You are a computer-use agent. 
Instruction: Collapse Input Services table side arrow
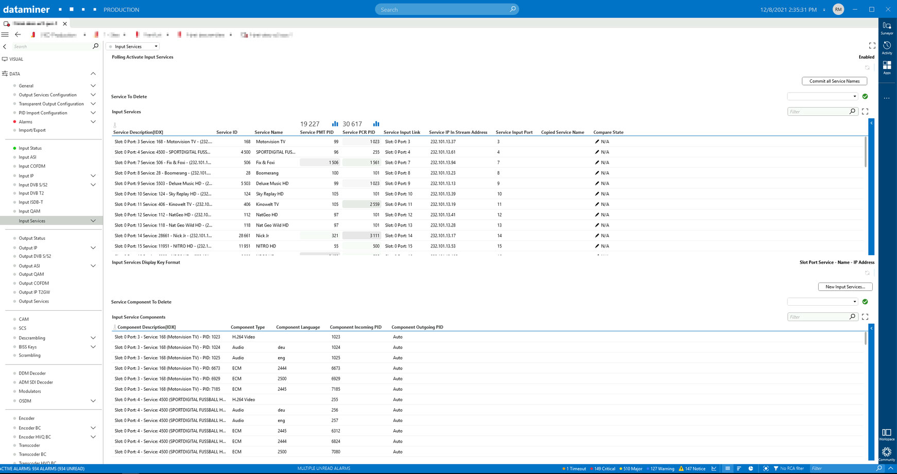(871, 123)
